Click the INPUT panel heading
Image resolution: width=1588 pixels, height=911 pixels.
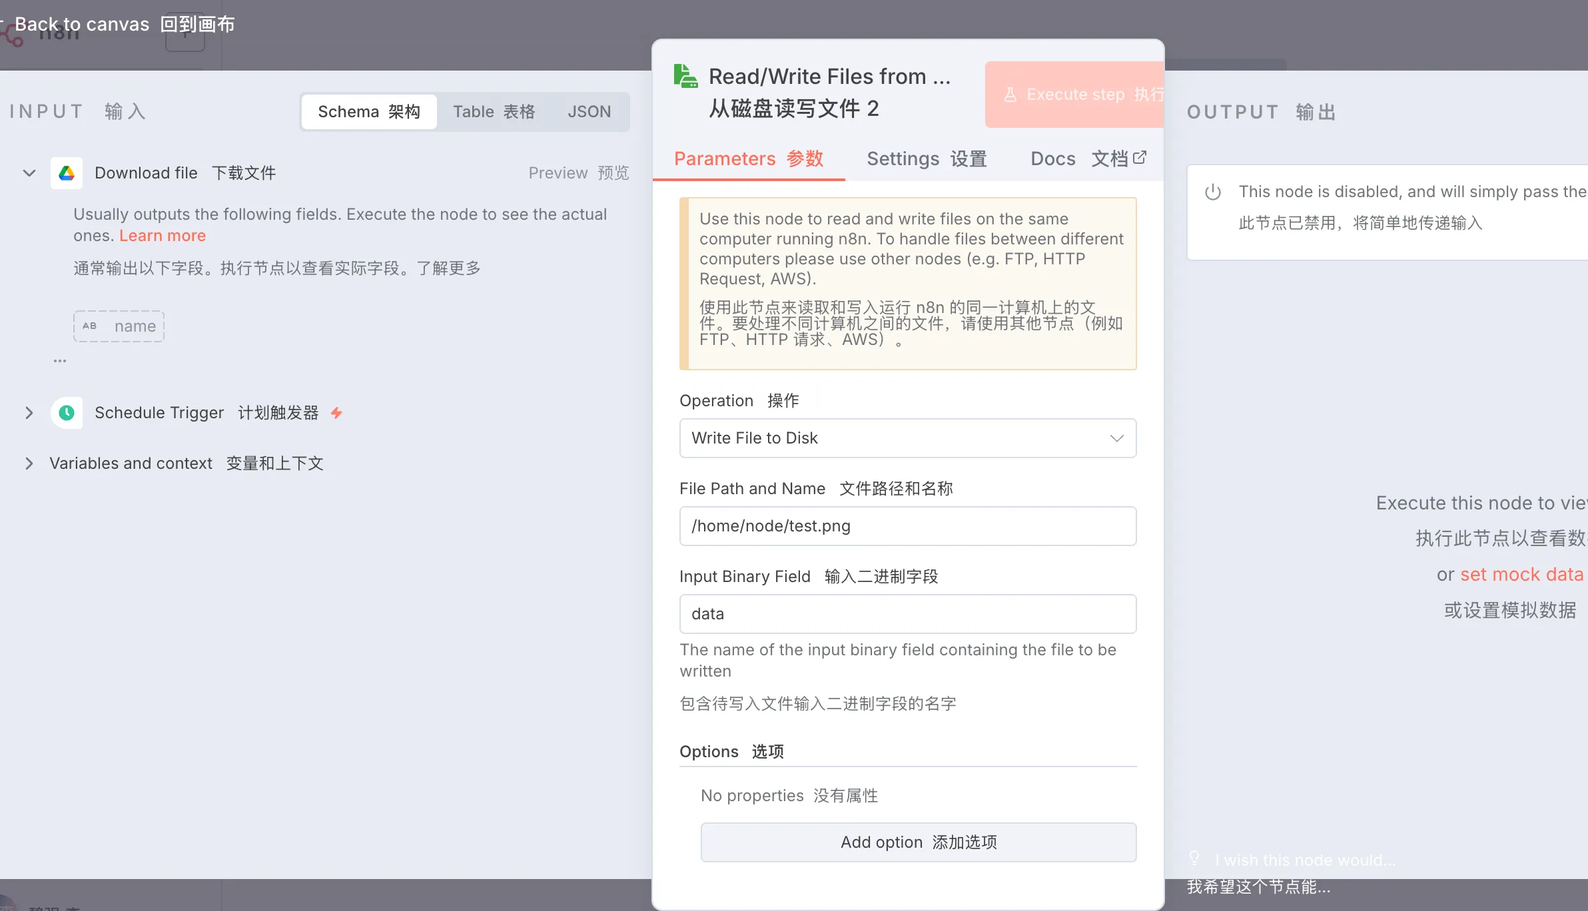(79, 111)
